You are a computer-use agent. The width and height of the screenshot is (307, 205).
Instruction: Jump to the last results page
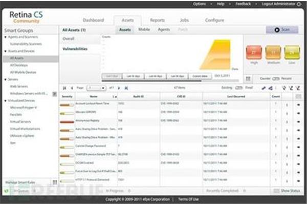click(126, 88)
